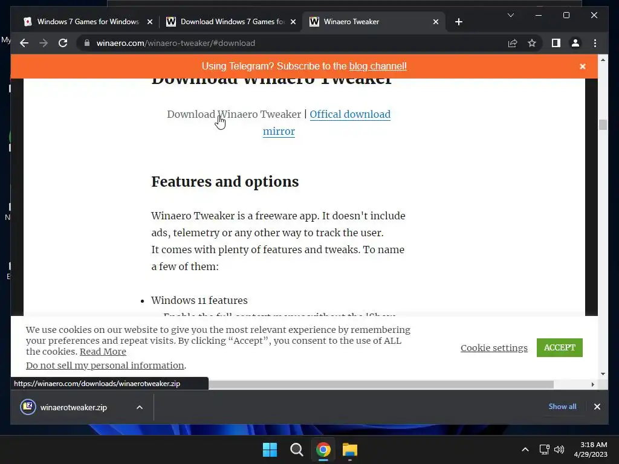Click the Features and options heading

point(225,182)
